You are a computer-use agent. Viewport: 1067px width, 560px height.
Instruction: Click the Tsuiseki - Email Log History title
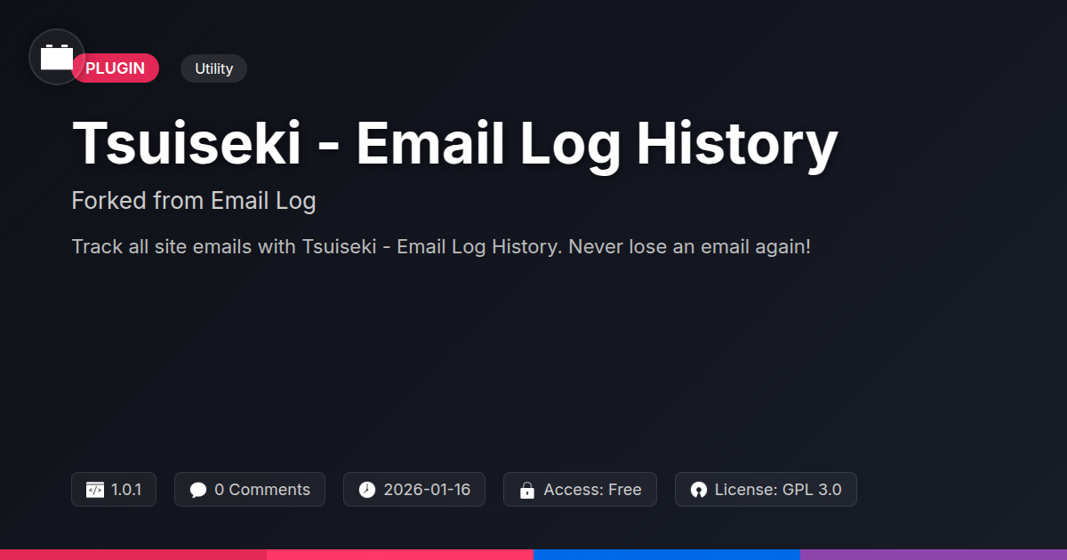[x=454, y=142]
